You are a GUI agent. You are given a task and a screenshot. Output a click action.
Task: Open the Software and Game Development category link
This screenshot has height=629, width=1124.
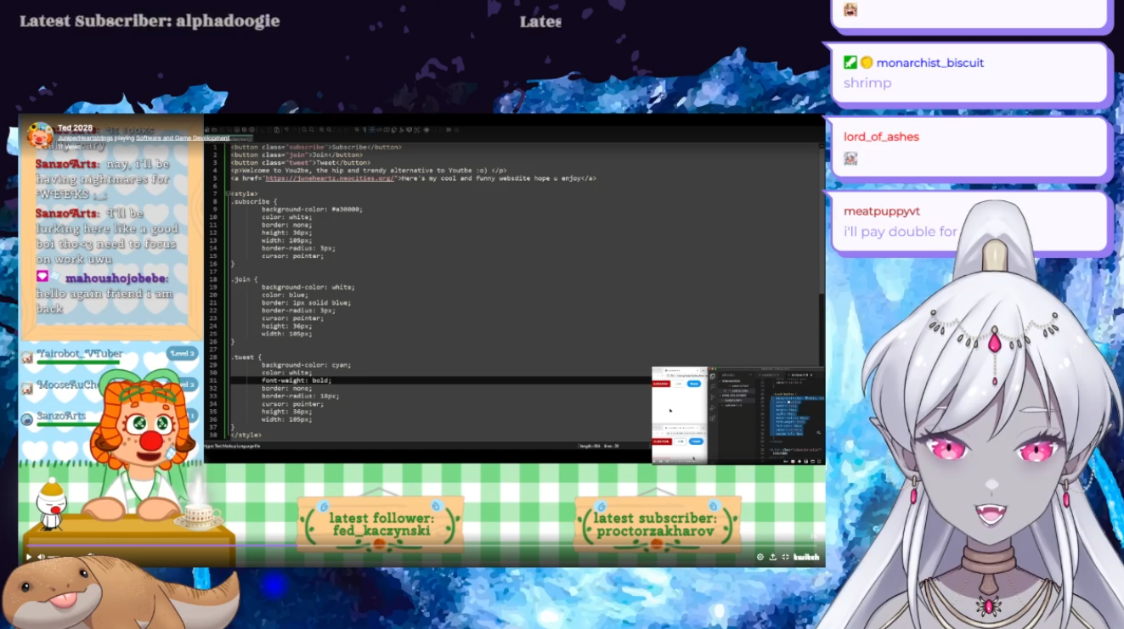click(x=183, y=138)
